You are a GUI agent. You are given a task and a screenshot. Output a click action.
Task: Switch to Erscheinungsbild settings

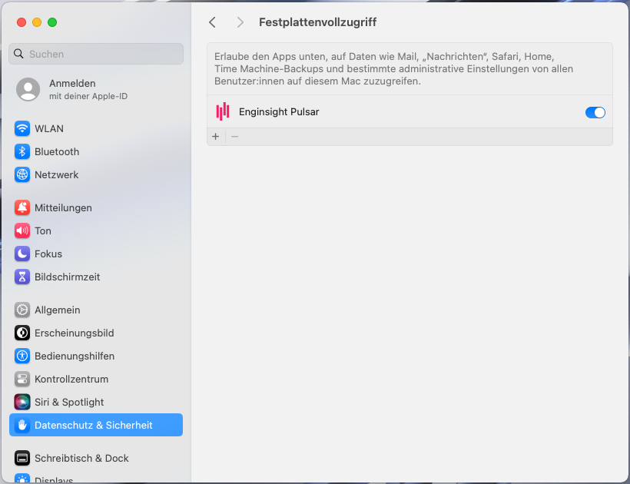(x=74, y=333)
